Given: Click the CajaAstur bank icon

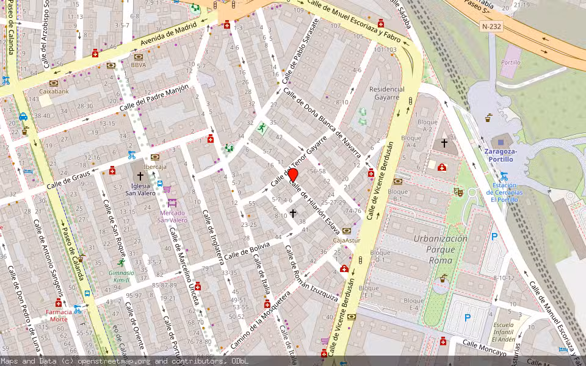Looking at the screenshot, I should point(347,231).
